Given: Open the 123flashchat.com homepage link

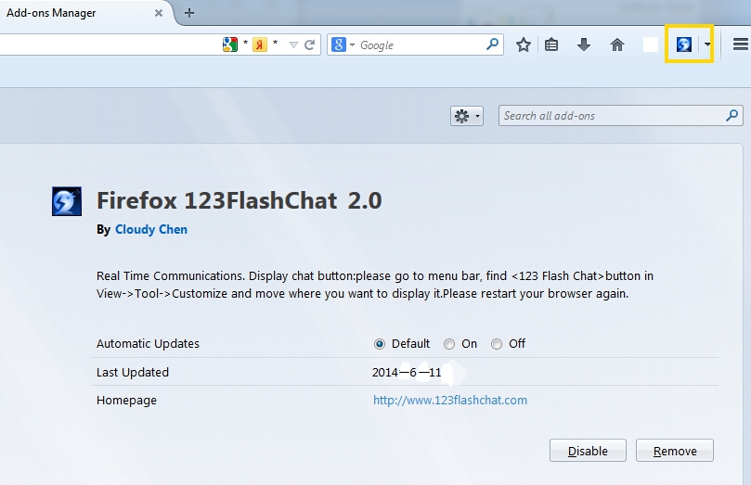Looking at the screenshot, I should [450, 400].
